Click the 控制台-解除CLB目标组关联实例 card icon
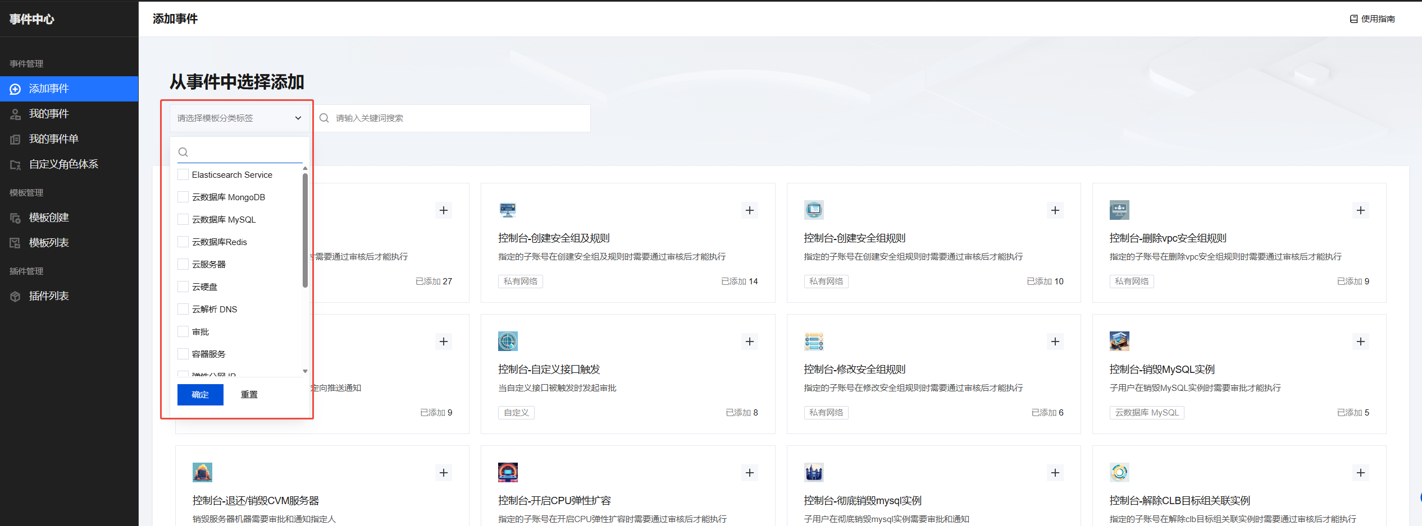Screen dimensions: 1422x526 1119,472
